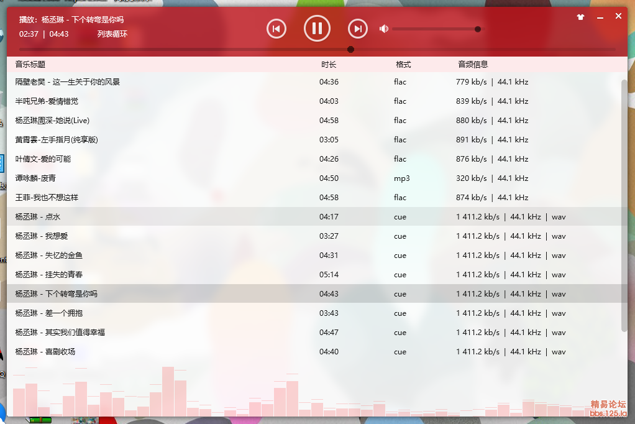Click duration 03:27 cell
This screenshot has height=424, width=635.
click(329, 236)
